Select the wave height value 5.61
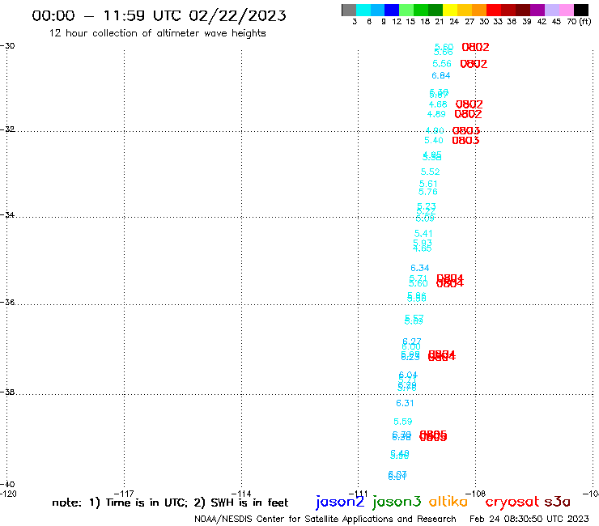The height and width of the screenshot is (526, 599). [x=428, y=184]
